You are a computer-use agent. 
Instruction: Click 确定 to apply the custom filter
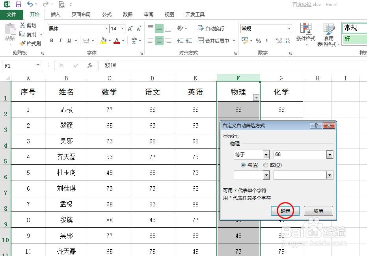285,211
